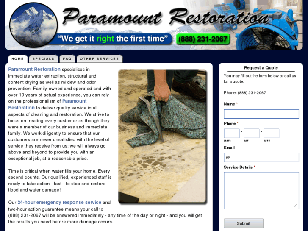This screenshot has height=231, width=308.
Task: Click the wet carpet photo
Action: coord(163,136)
